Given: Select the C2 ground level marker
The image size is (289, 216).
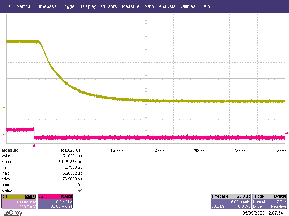Looking at the screenshot, I should pyautogui.click(x=4, y=136).
